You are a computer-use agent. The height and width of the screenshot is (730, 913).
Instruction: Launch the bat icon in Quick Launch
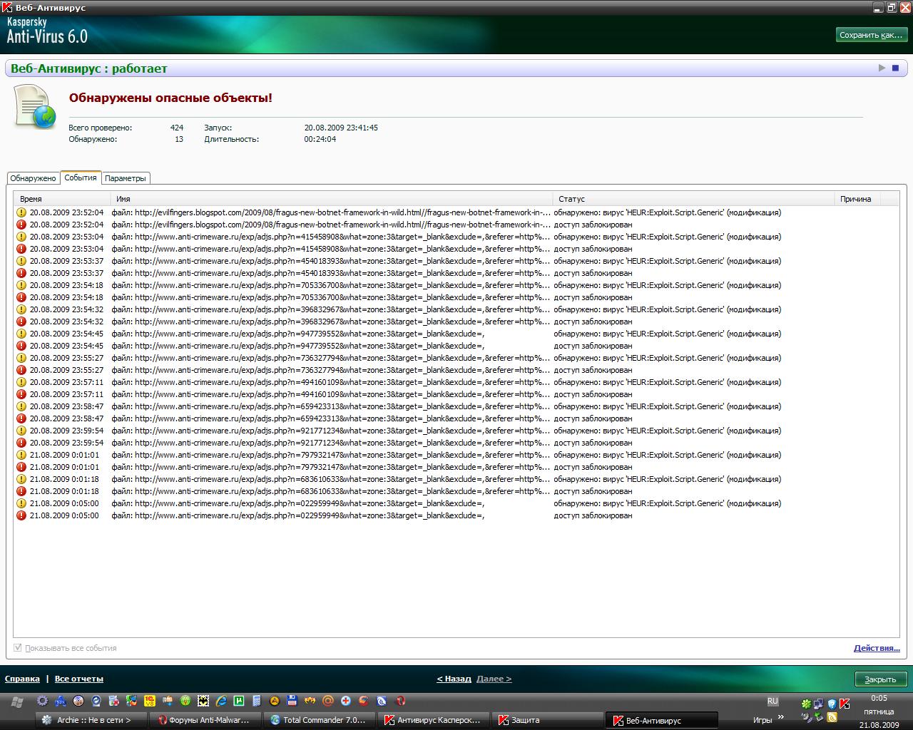tap(203, 701)
